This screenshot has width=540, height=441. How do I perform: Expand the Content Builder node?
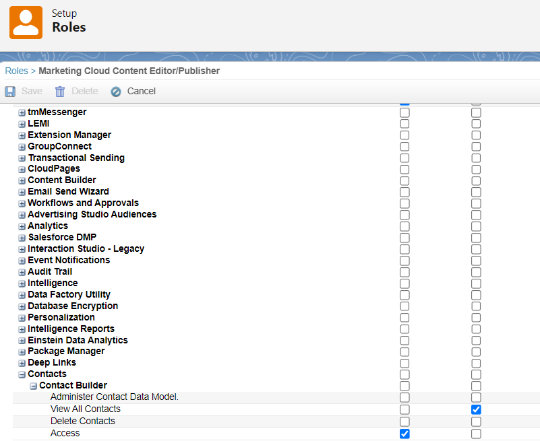click(22, 181)
